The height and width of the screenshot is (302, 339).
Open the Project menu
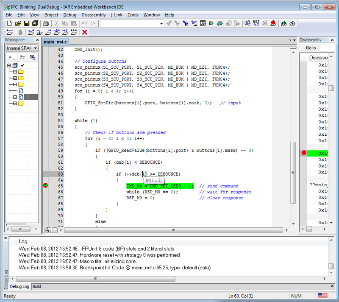51,15
